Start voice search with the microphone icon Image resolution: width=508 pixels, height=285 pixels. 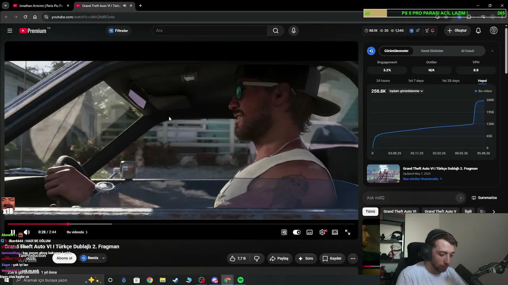point(293,30)
